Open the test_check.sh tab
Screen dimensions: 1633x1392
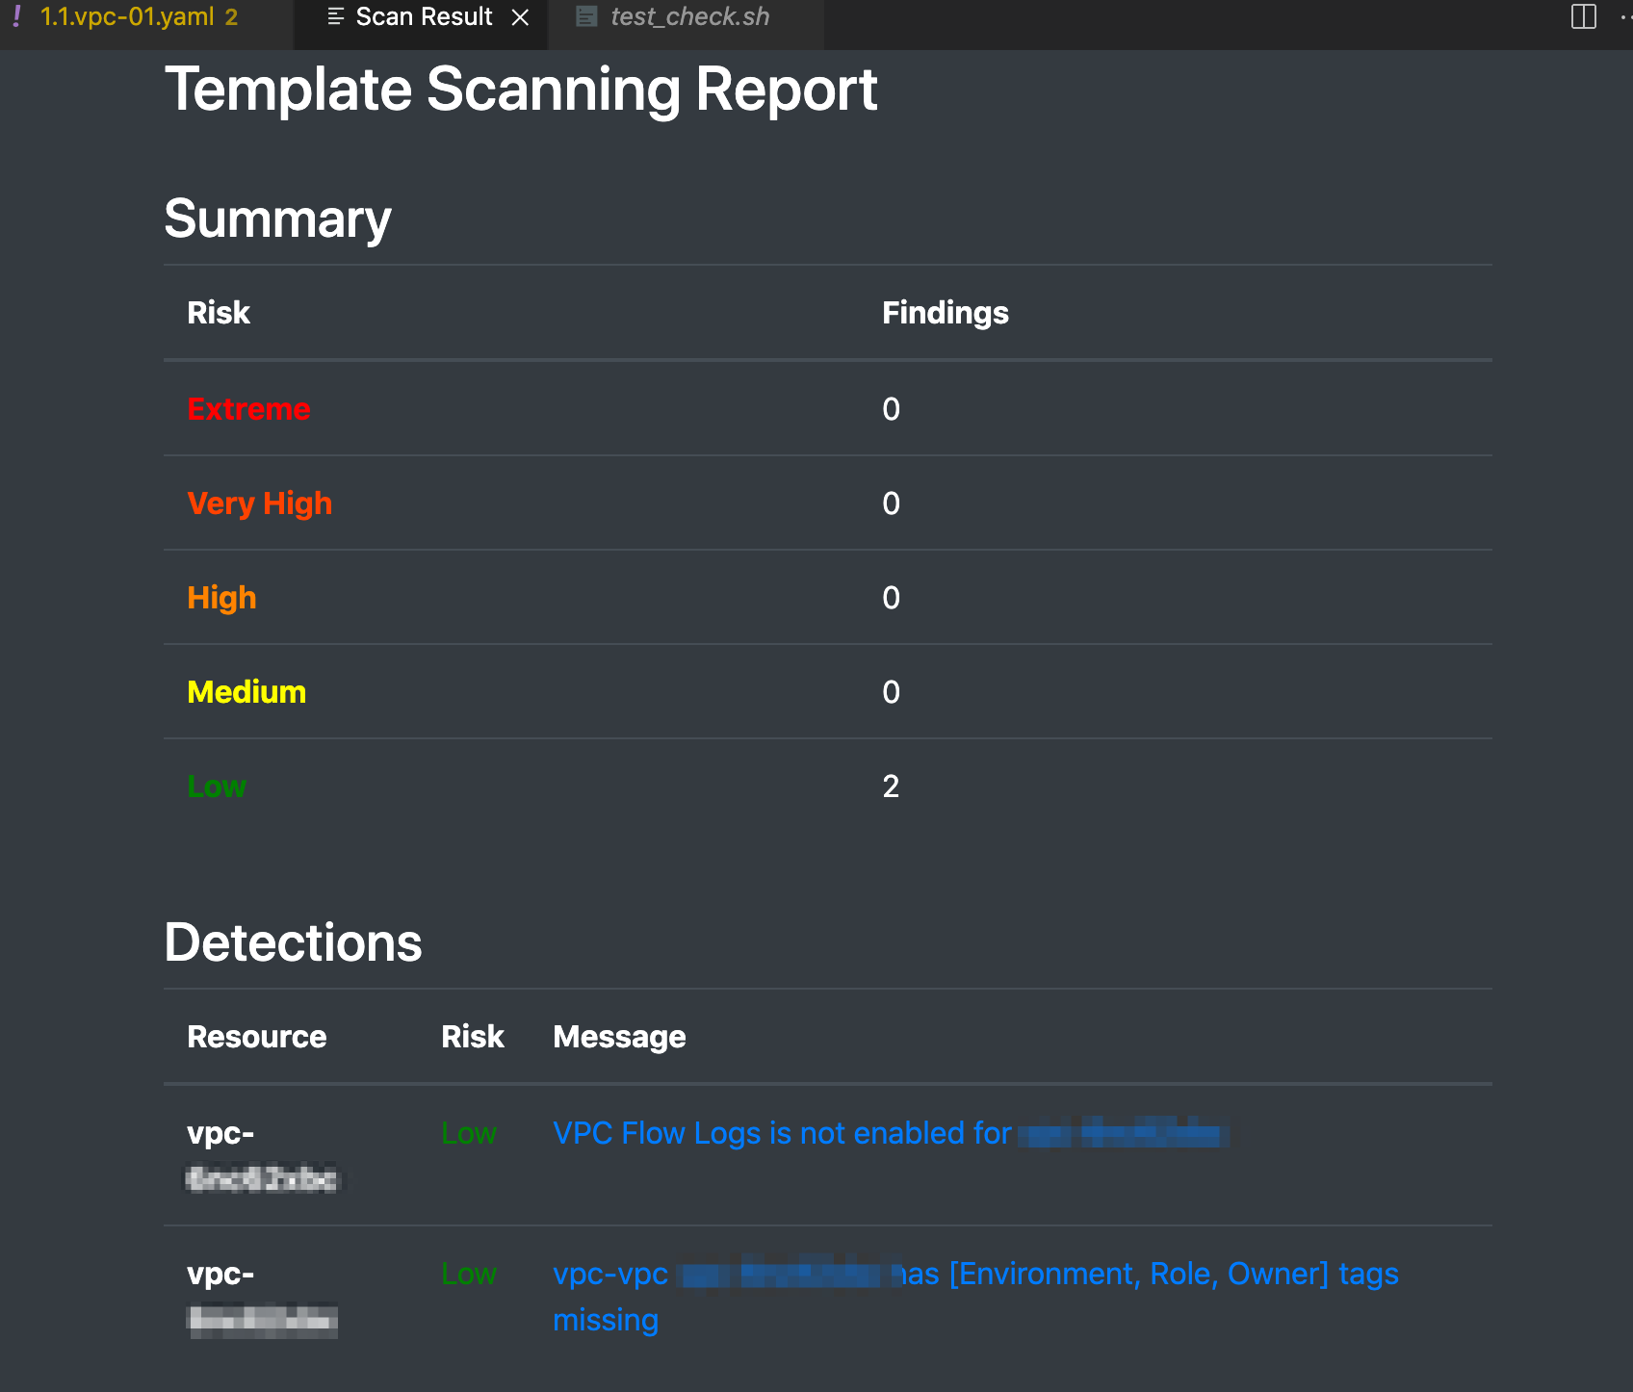689,17
